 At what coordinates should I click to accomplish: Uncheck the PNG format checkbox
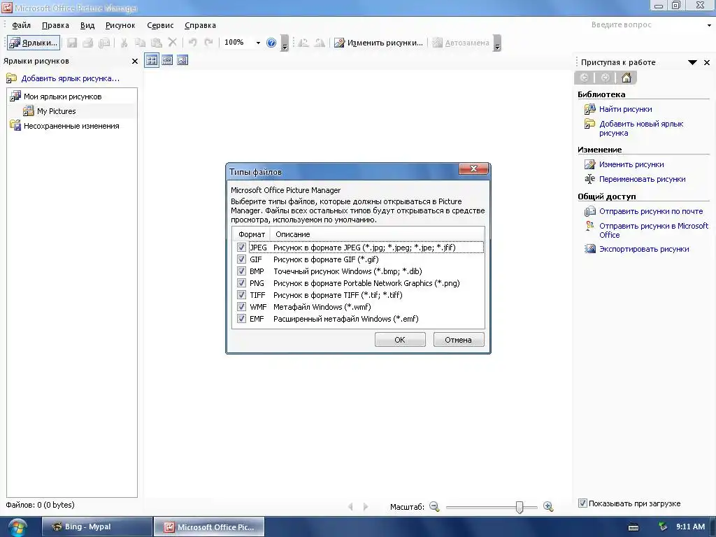(x=241, y=283)
